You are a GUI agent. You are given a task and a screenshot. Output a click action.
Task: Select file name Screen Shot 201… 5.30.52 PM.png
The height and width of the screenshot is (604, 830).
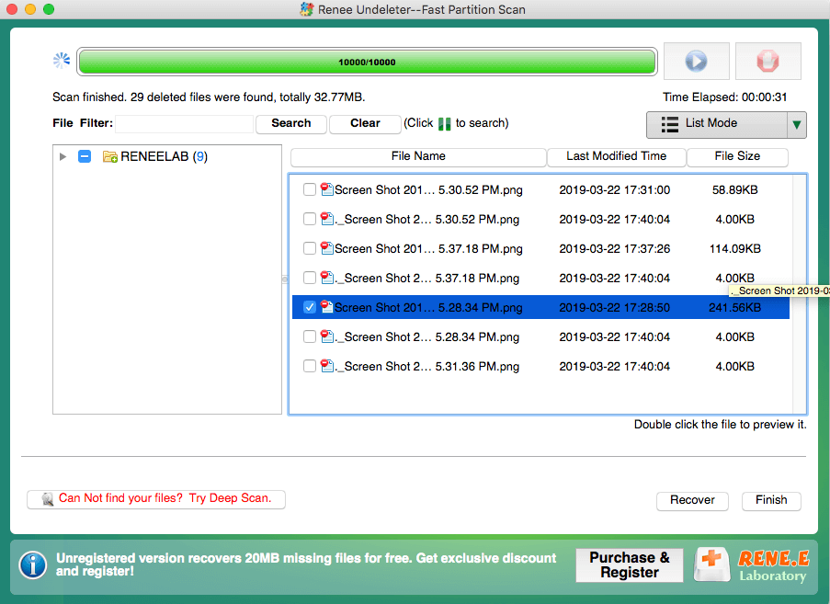point(428,190)
